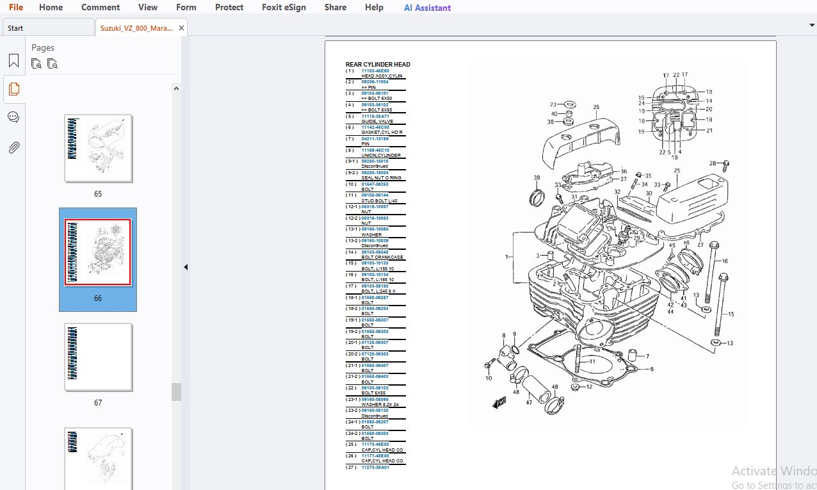The width and height of the screenshot is (817, 490).
Task: Open the Form ribbon tab
Action: point(186,7)
